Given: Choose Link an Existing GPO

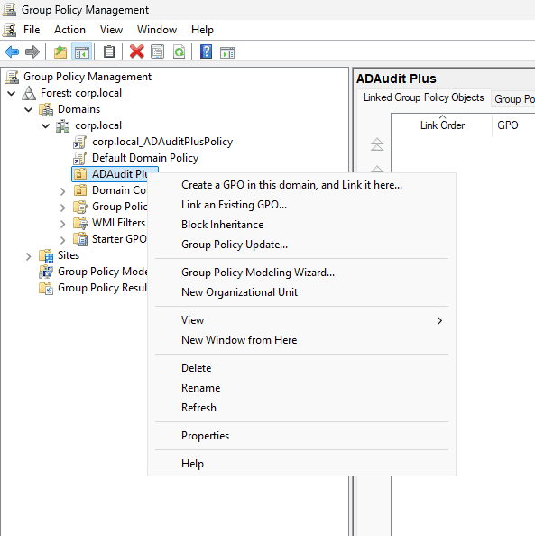Looking at the screenshot, I should click(301, 205).
